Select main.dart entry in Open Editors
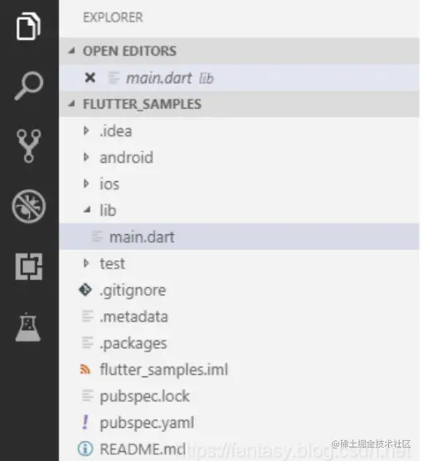Image resolution: width=423 pixels, height=461 pixels. pyautogui.click(x=239, y=78)
